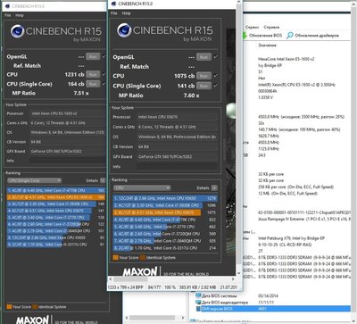Open the File menu in the front Cinebench
Image resolution: width=357 pixels, height=324 pixels.
[114, 13]
